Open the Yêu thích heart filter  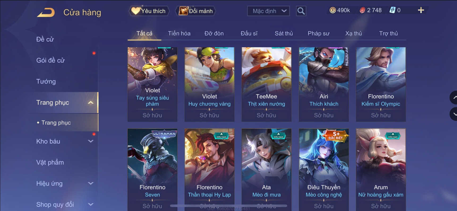click(149, 11)
